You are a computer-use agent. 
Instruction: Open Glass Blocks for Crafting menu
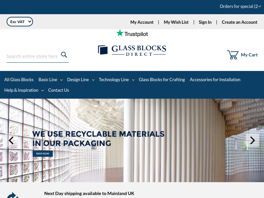tap(162, 80)
